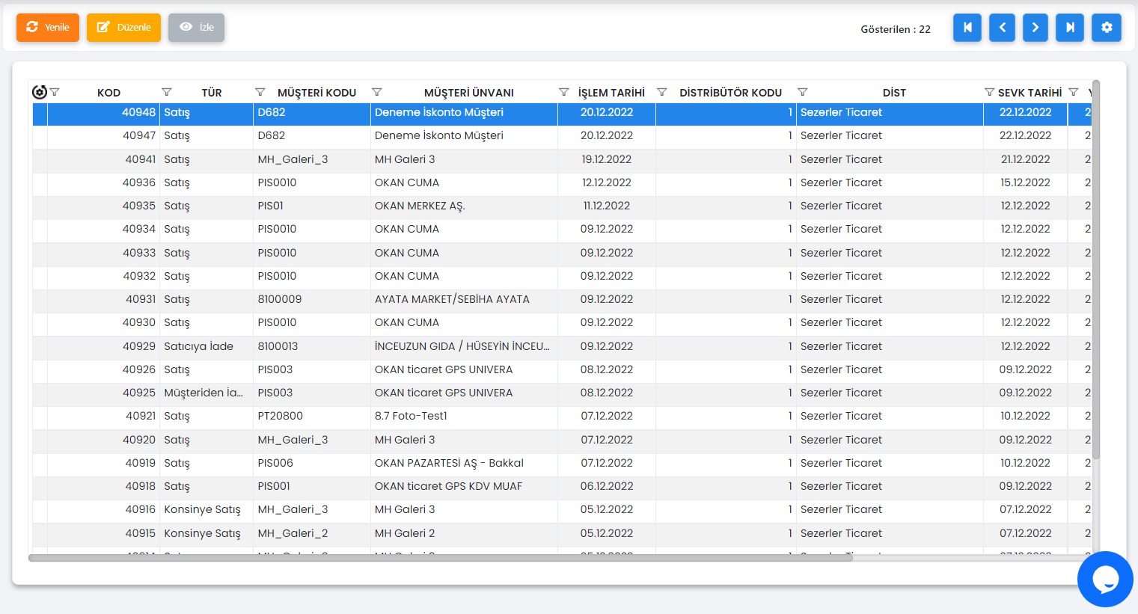This screenshot has width=1138, height=614.
Task: Click transaction date 11.12.2022
Action: tap(607, 206)
